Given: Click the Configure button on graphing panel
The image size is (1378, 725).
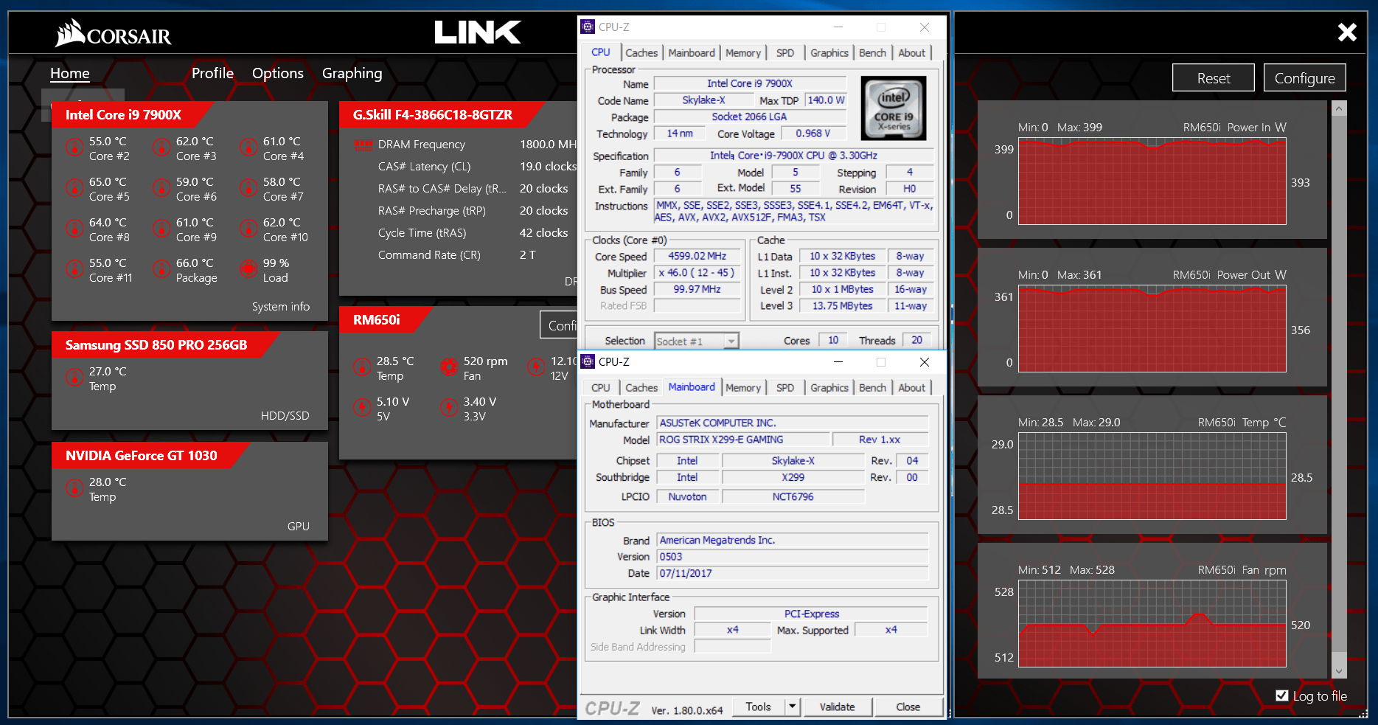Looking at the screenshot, I should pyautogui.click(x=1305, y=78).
